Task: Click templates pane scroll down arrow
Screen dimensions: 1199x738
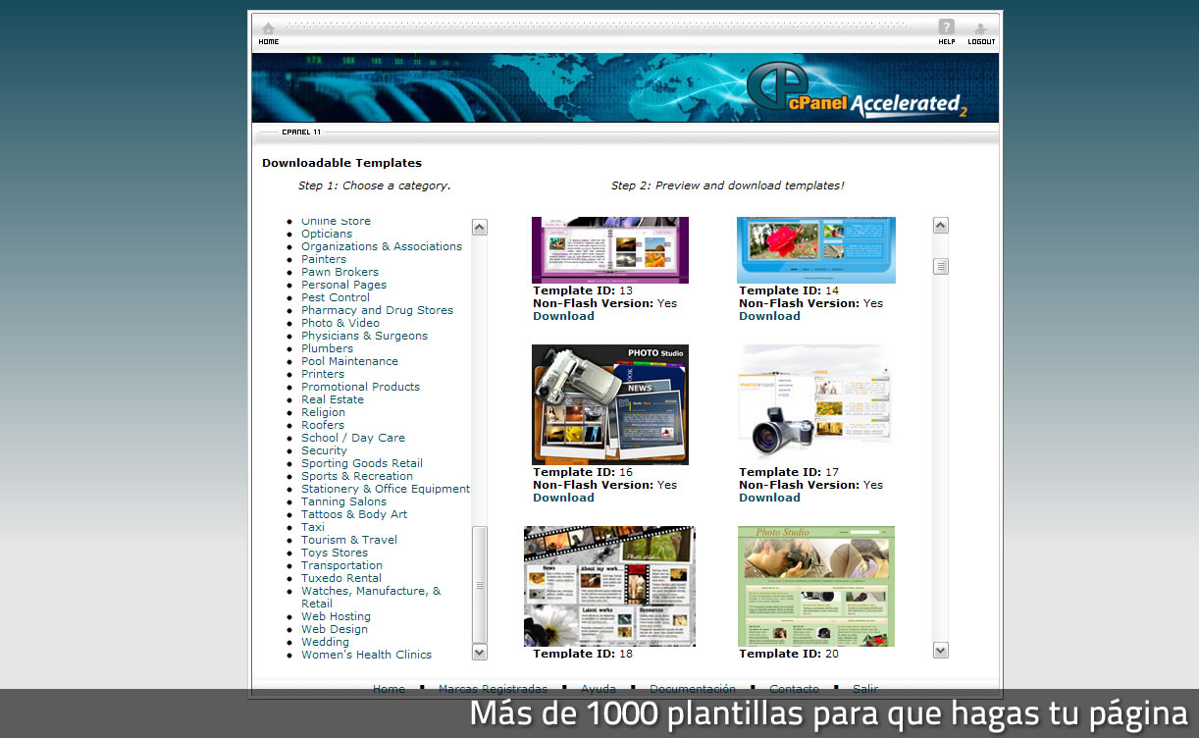Action: coord(941,650)
